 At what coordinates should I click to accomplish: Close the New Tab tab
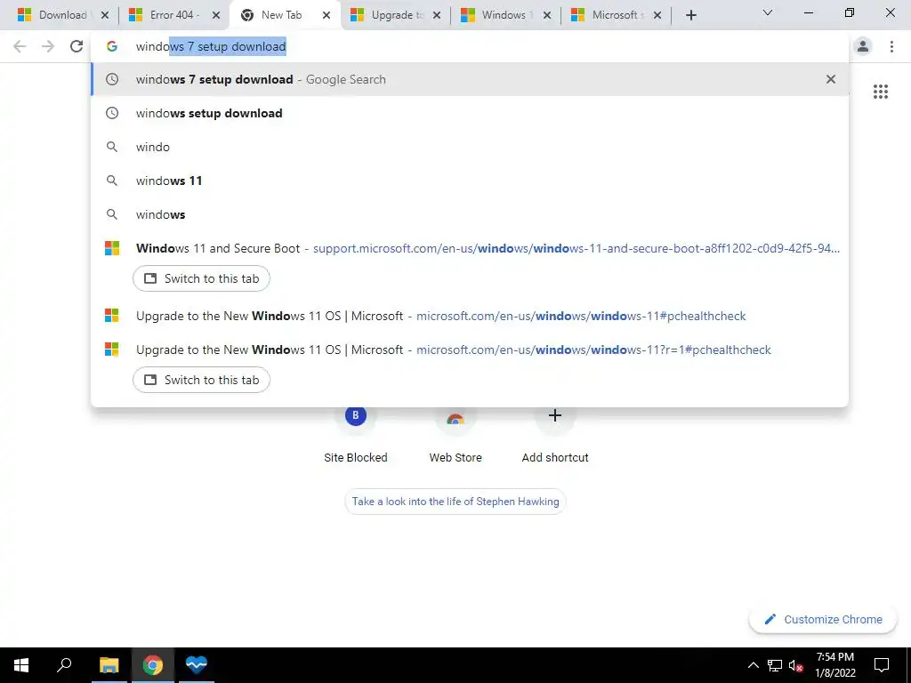click(326, 15)
